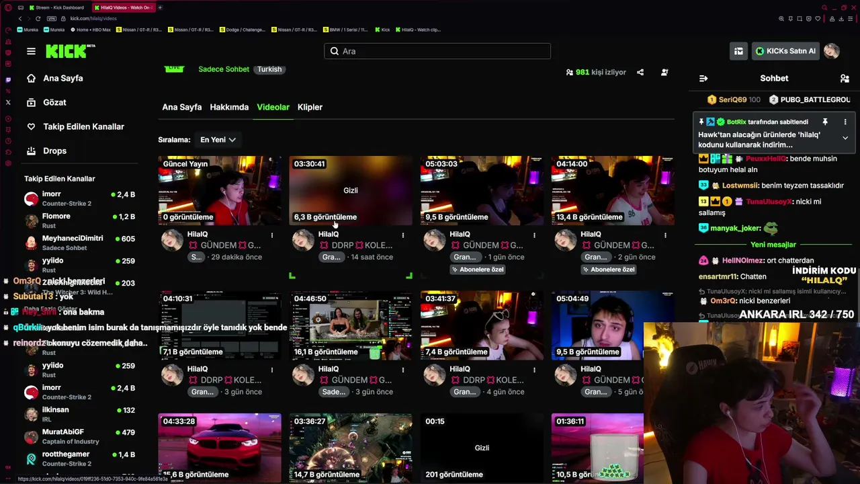Viewport: 860px width, 484px height.
Task: Click TunaUlusoyX username in chat
Action: [769, 202]
